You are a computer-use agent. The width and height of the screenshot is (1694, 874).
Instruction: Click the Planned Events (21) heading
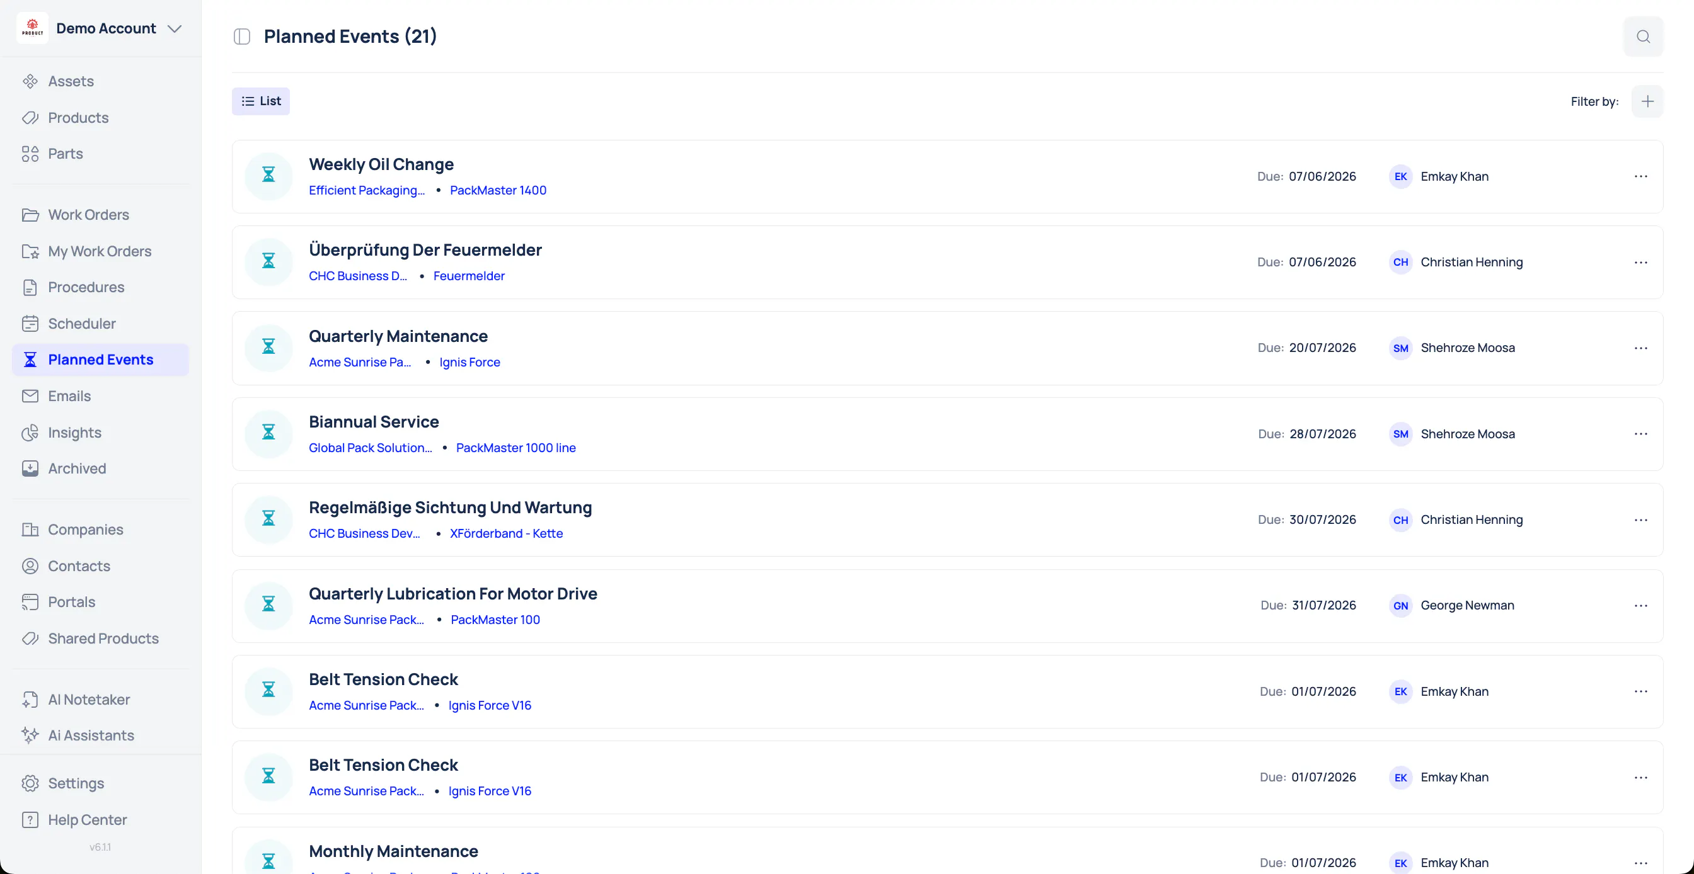[350, 37]
